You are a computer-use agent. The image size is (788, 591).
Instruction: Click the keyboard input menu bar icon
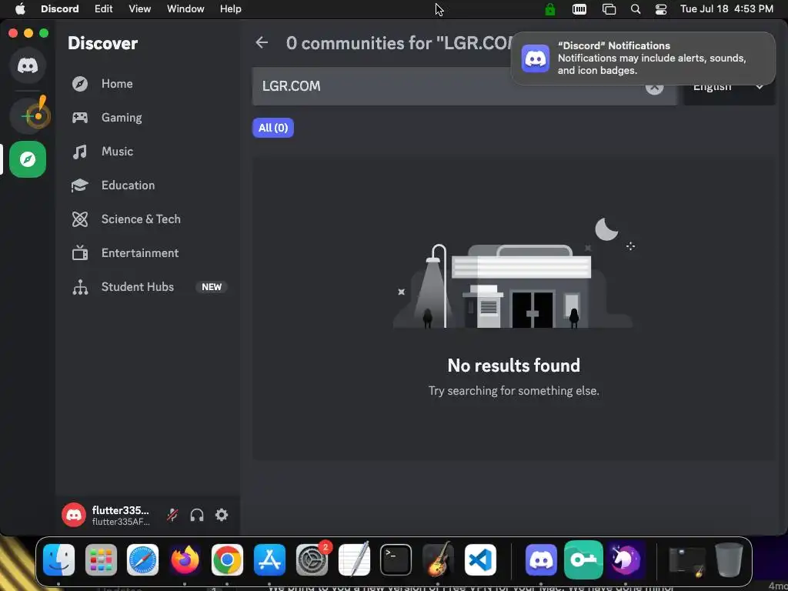click(579, 9)
